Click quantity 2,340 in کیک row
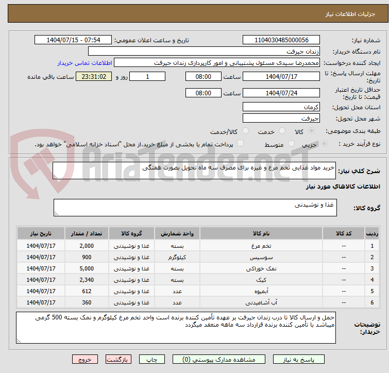 tap(87, 280)
